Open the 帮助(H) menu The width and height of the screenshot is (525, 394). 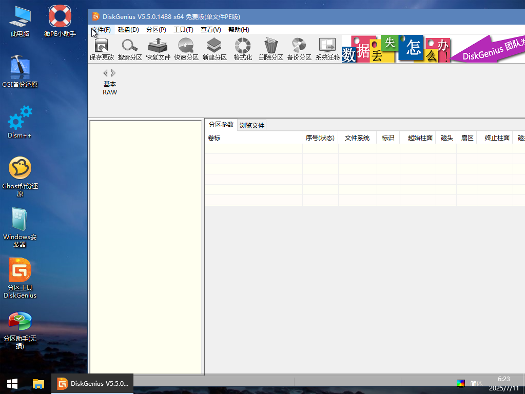point(239,29)
